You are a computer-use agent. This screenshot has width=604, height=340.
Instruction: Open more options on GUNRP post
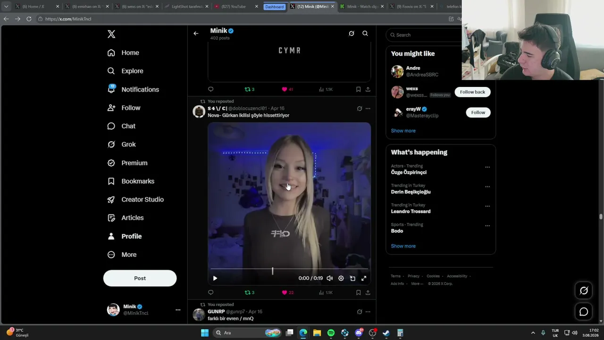368,312
